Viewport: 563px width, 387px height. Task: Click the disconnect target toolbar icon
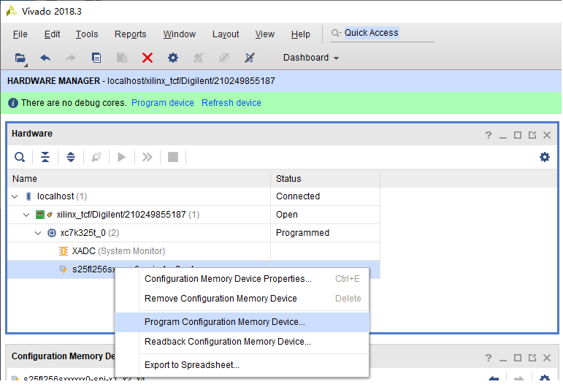249,58
